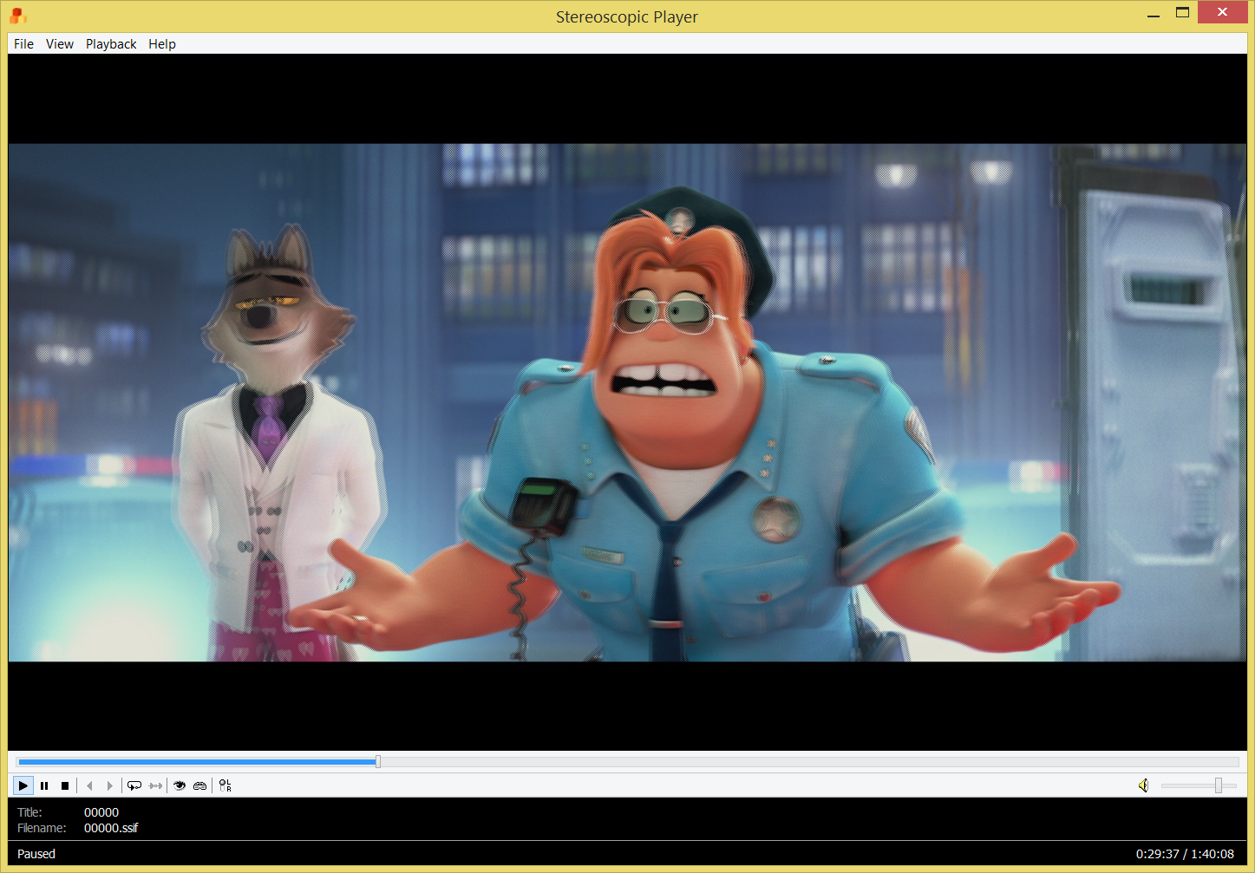
Task: Click the Play button
Action: [x=23, y=785]
